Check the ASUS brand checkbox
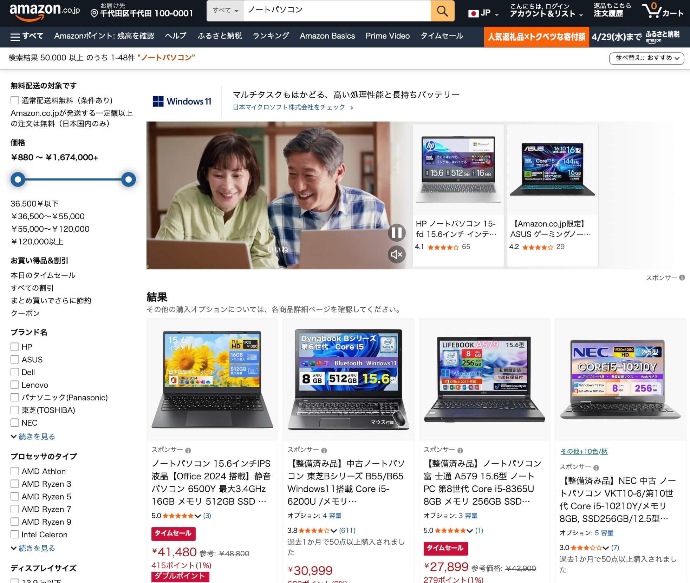This screenshot has height=583, width=690. pos(15,360)
